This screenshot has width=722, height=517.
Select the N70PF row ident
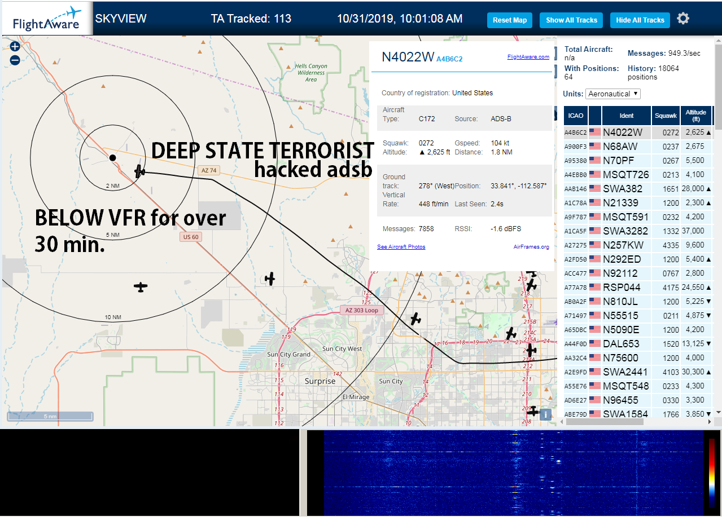point(619,161)
